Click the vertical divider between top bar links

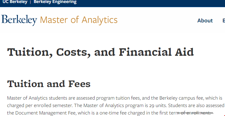click(x=30, y=2)
